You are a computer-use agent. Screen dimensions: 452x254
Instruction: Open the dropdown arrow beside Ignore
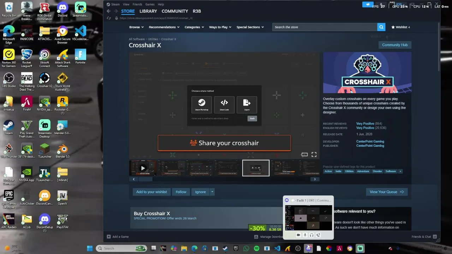[212, 192]
